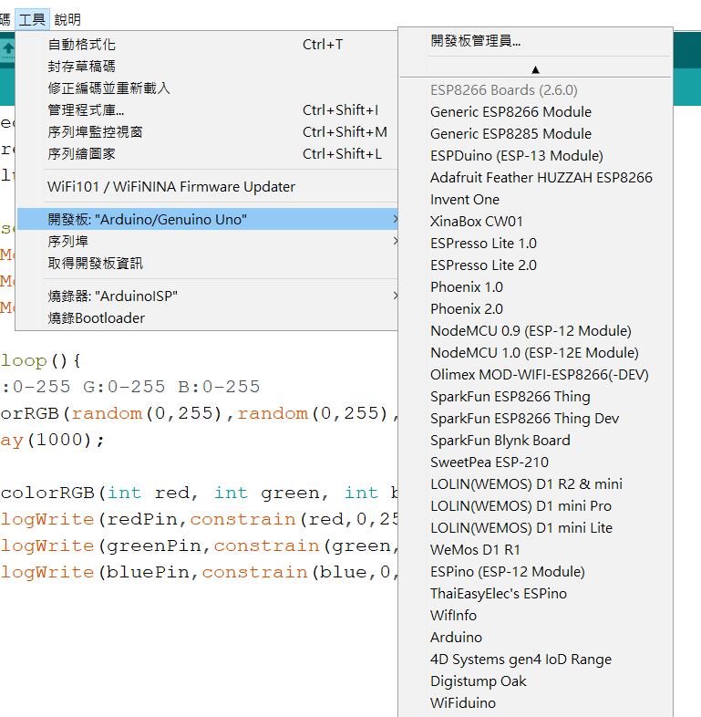Screen dimensions: 701x717
Task: Choose LOLIN(WEMOS) D1 mini Lite
Action: [x=535, y=528]
